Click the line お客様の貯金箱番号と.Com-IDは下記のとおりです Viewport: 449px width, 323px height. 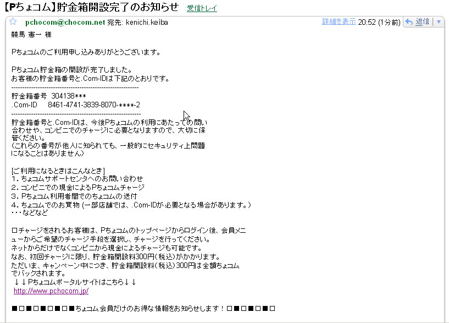tap(90, 79)
